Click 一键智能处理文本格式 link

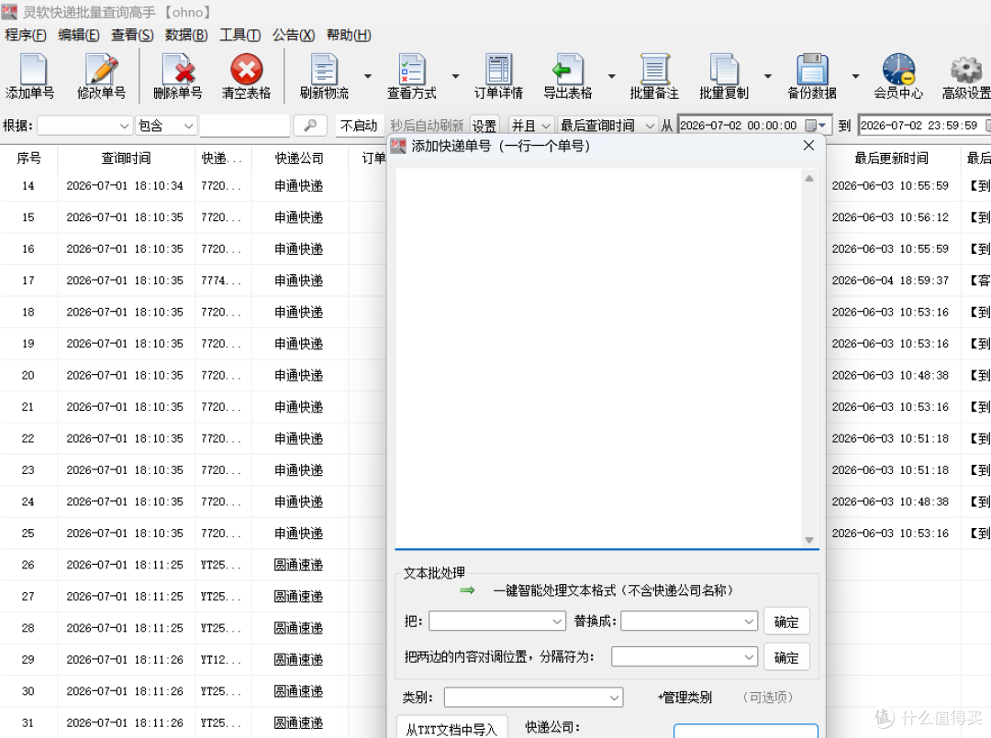pos(613,590)
